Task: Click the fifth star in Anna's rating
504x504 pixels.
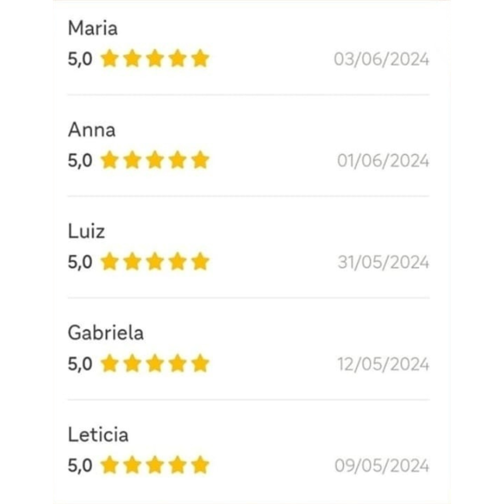Action: (x=200, y=161)
